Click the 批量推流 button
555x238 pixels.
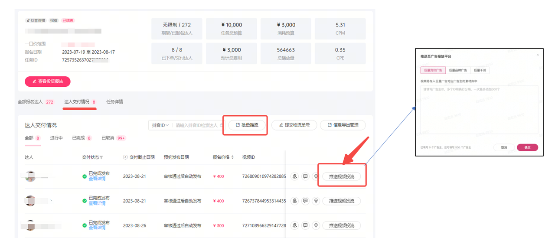click(247, 125)
